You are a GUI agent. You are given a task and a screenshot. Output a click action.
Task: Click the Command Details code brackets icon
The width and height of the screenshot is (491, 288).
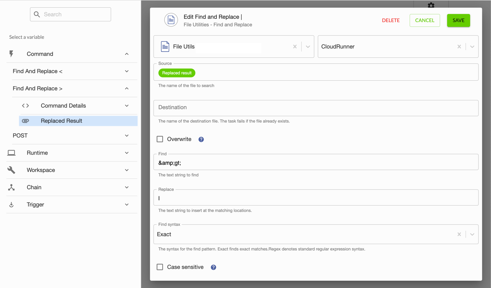coord(25,106)
